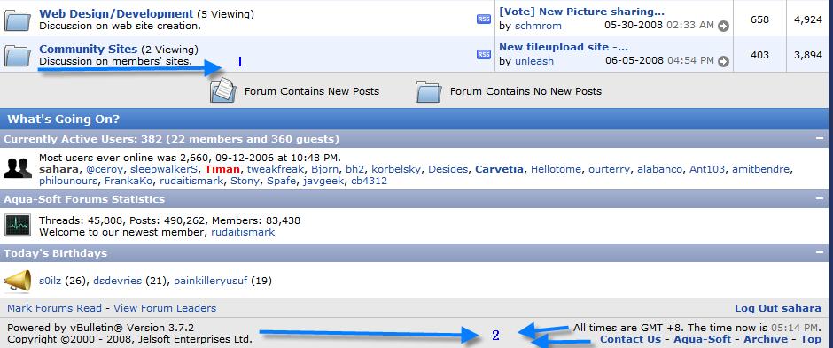The width and height of the screenshot is (833, 348).
Task: Collapse the Today's Birthdays section
Action: 820,252
